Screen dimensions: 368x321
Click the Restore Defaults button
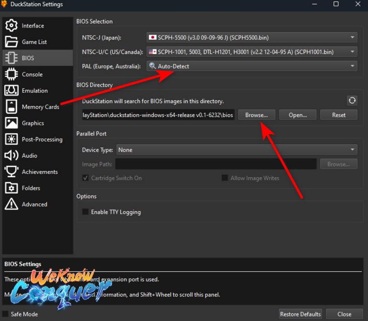[x=300, y=314]
